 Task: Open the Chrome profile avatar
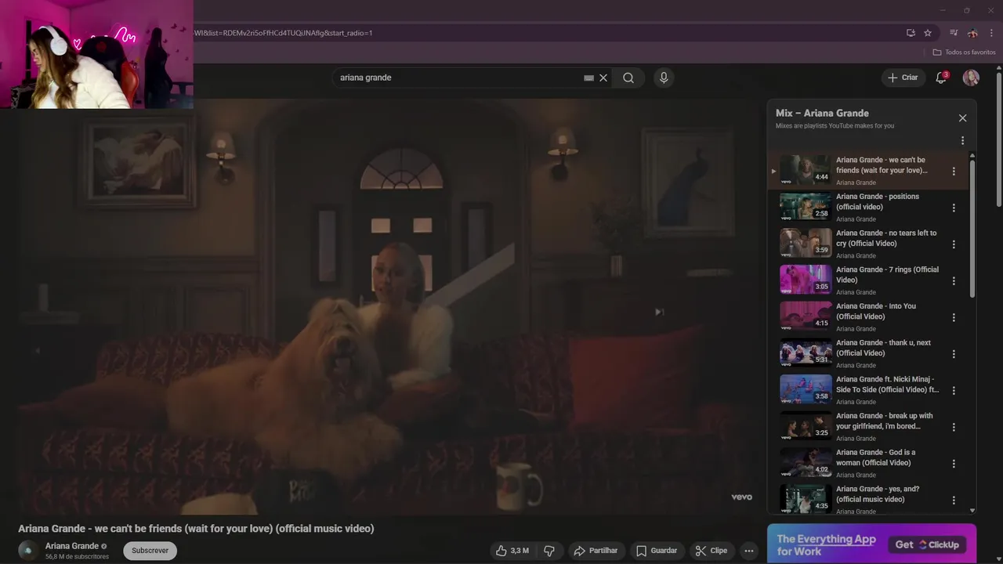click(x=972, y=33)
